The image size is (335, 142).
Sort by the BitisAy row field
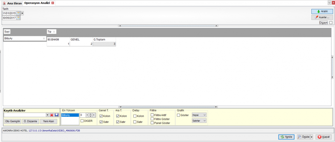[25, 39]
